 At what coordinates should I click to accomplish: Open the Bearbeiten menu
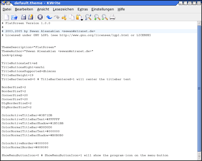[24, 9]
